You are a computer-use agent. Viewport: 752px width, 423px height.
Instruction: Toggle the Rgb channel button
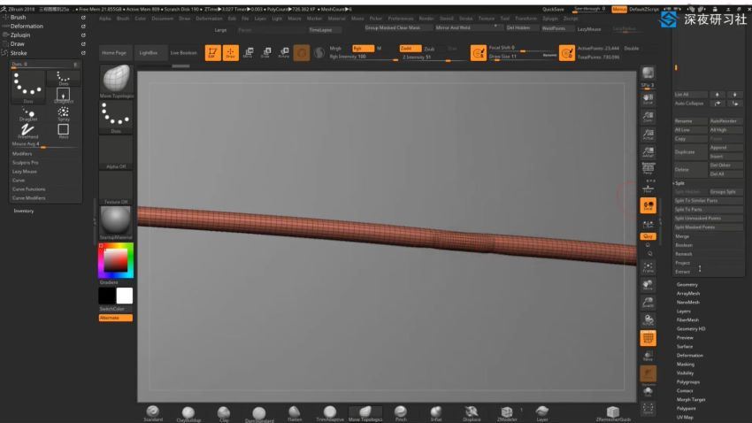tap(363, 49)
